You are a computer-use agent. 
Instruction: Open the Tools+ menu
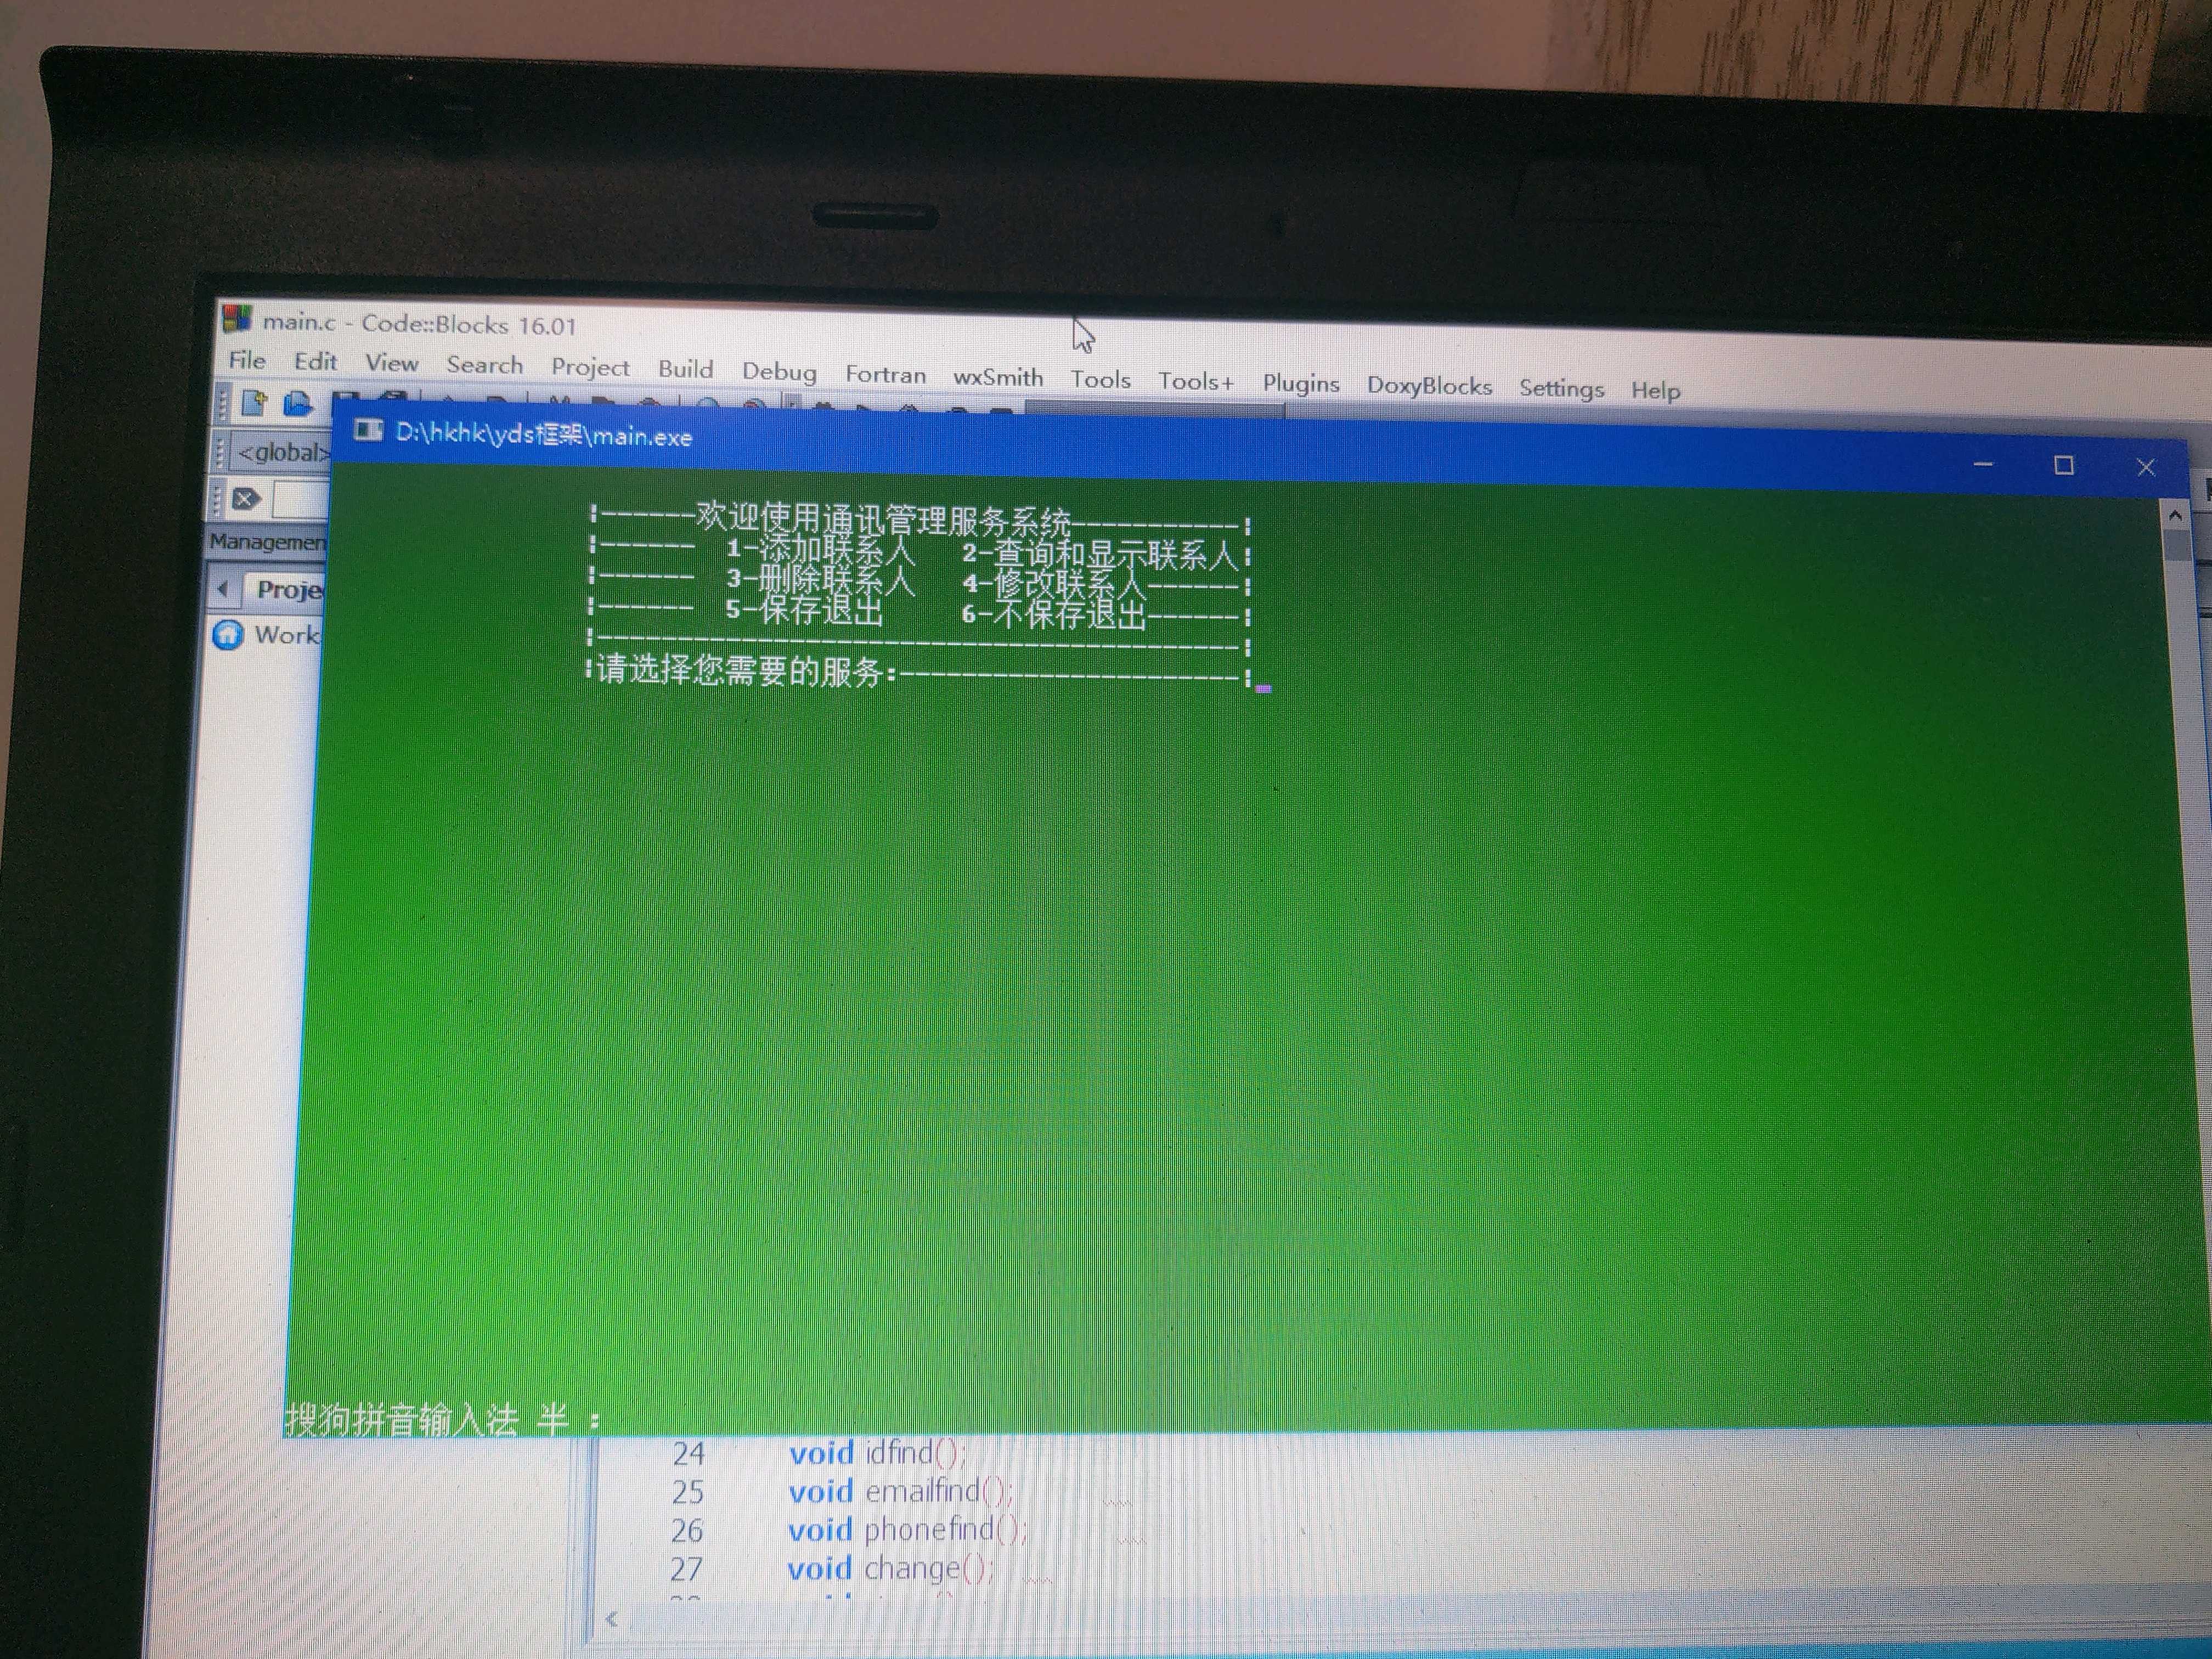tap(1196, 381)
